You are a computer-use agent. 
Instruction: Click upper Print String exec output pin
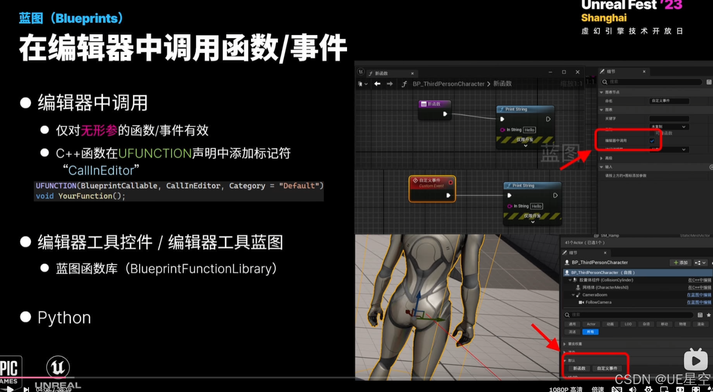point(548,119)
